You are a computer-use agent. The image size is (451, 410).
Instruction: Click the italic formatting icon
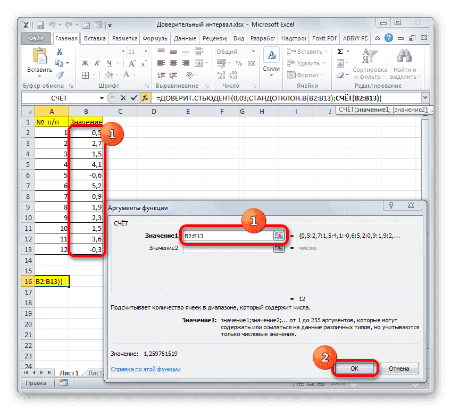(98, 63)
